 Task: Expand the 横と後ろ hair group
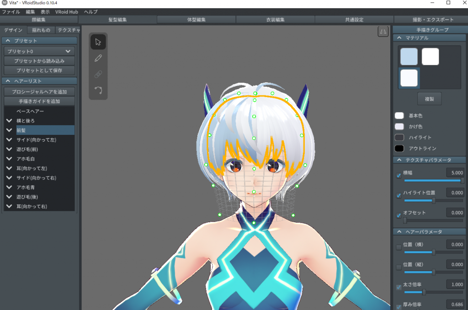9,121
